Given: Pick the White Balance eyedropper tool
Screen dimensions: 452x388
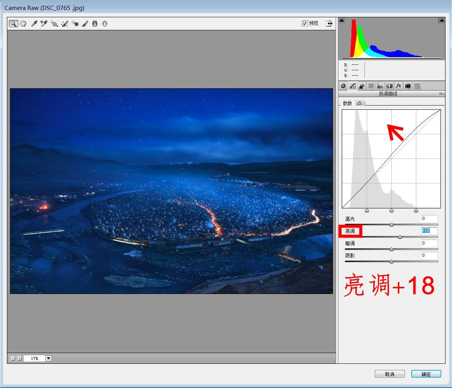Looking at the screenshot, I should pyautogui.click(x=34, y=24).
